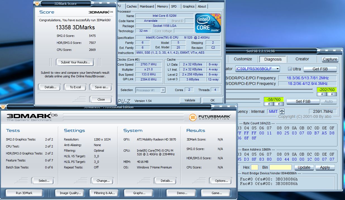Go to the SPD tab in CPU-Z
The width and height of the screenshot is (345, 200).
click(174, 6)
